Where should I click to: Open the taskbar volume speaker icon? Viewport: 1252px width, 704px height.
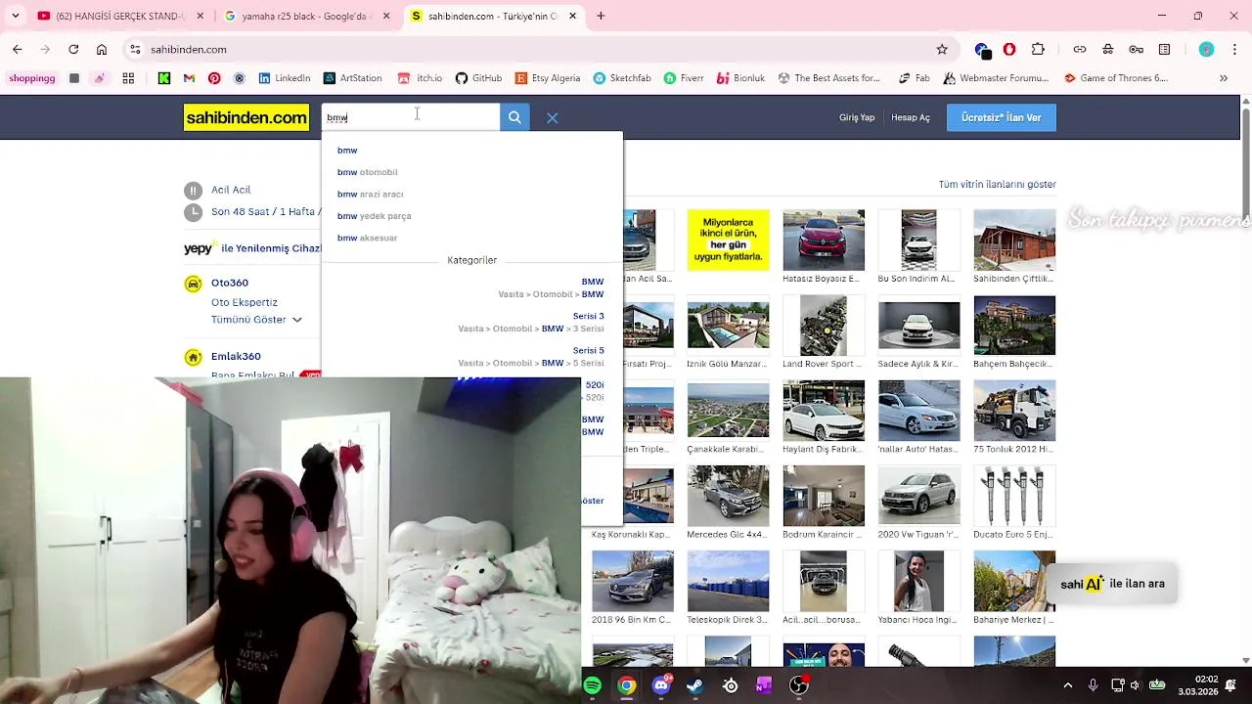1135,685
